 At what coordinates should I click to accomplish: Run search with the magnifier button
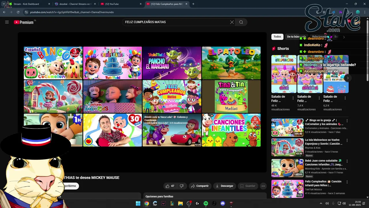[x=241, y=22]
